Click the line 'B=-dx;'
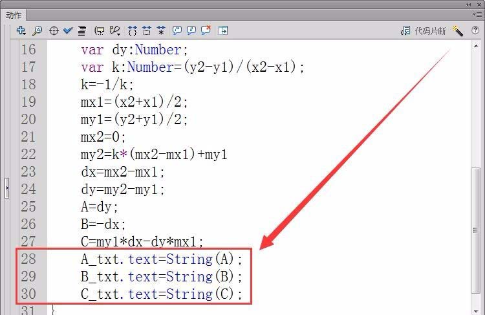485x315 pixels. 103,224
